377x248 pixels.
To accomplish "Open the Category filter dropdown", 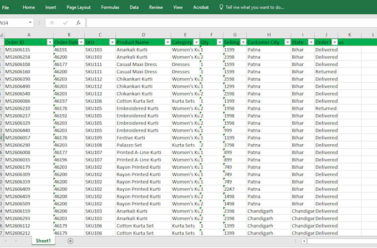I will click(x=196, y=42).
